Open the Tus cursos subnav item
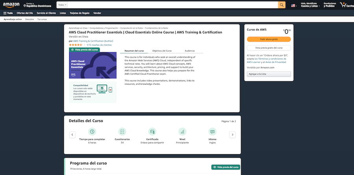 42,19
